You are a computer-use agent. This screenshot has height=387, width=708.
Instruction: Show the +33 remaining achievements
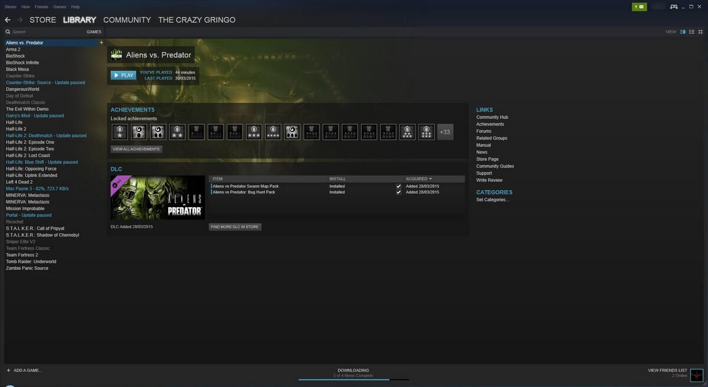(x=445, y=132)
